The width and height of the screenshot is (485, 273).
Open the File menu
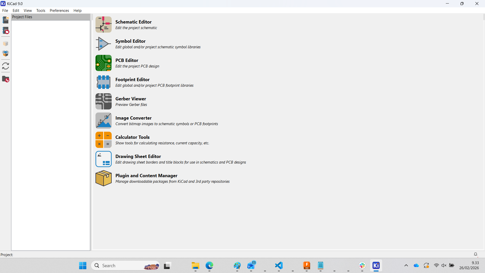[x=5, y=10]
